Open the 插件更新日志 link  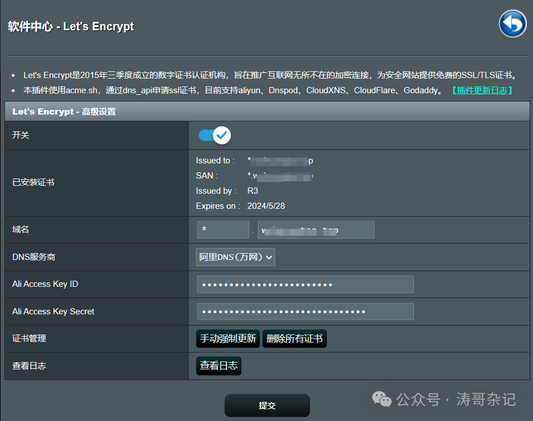[482, 90]
